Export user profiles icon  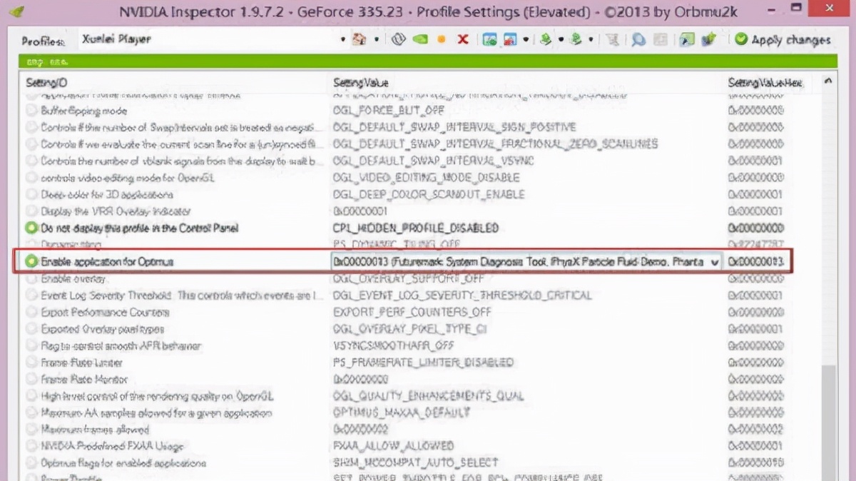(x=575, y=39)
